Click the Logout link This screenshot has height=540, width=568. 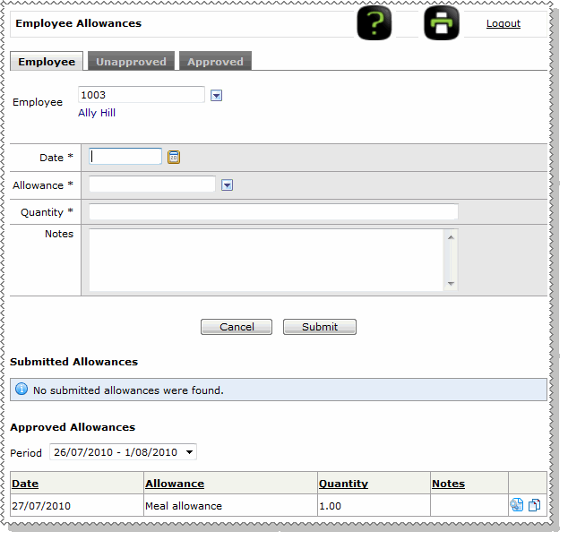503,23
